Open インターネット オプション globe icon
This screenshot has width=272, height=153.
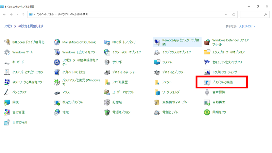point(107,52)
